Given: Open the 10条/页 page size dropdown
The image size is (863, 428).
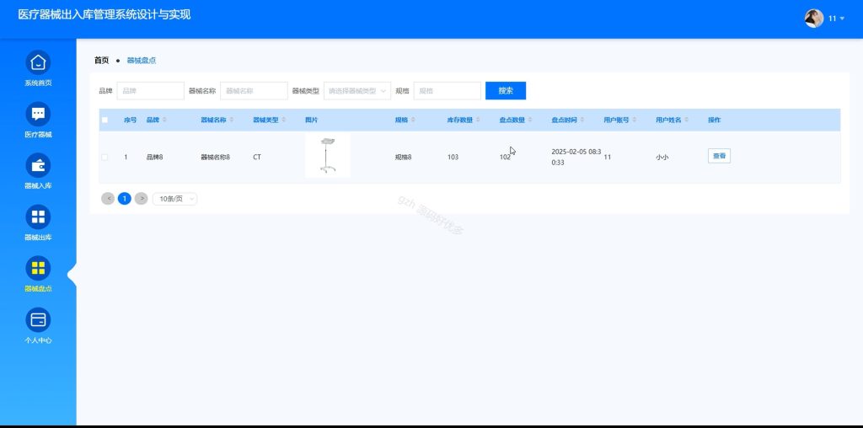Looking at the screenshot, I should pos(174,199).
